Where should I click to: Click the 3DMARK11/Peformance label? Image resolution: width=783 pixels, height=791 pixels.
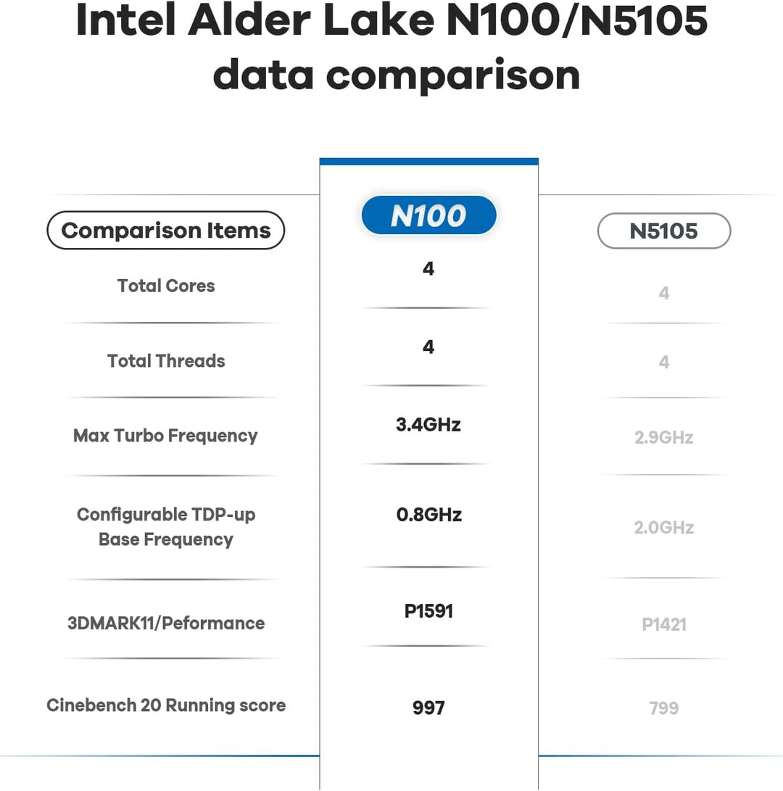click(166, 623)
